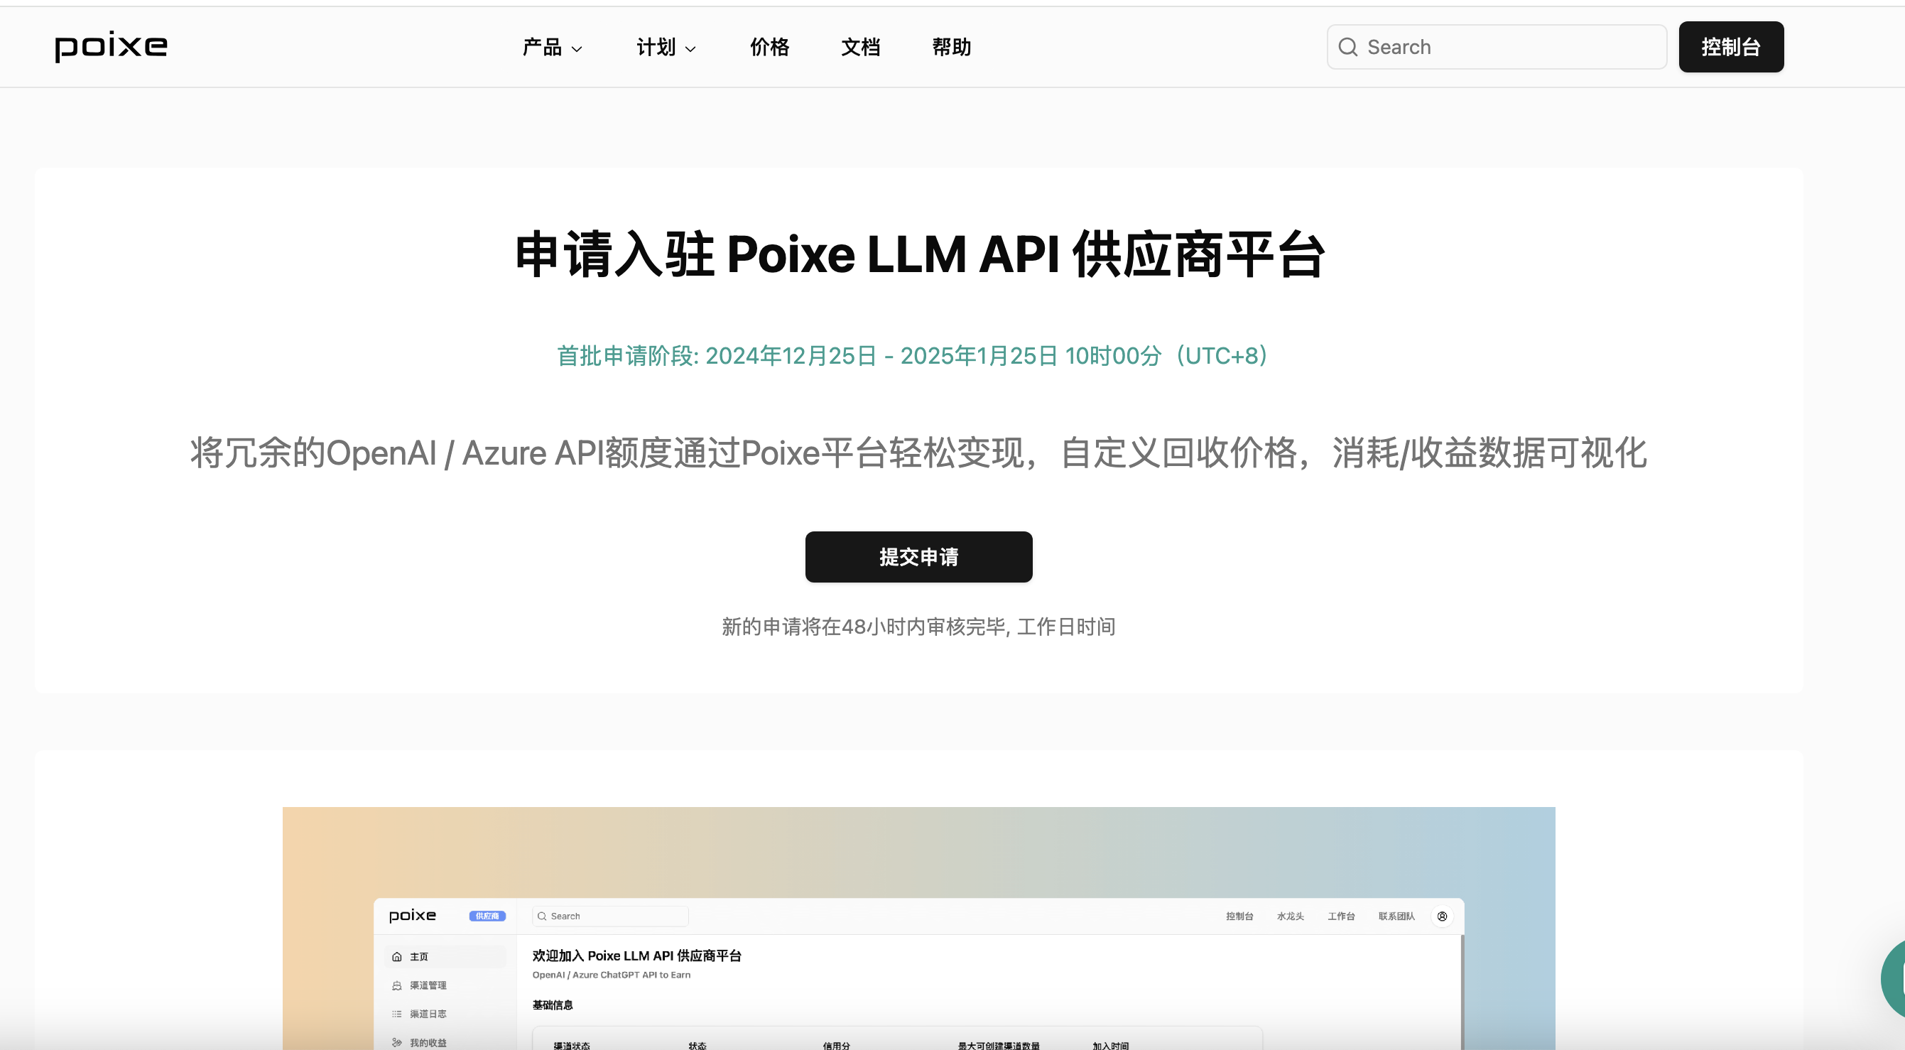Open the 价格 nav item
Viewport: 1905px width, 1050px height.
tap(769, 48)
